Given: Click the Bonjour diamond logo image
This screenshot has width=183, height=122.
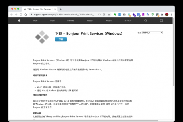Looking at the screenshot, I should tap(42, 37).
